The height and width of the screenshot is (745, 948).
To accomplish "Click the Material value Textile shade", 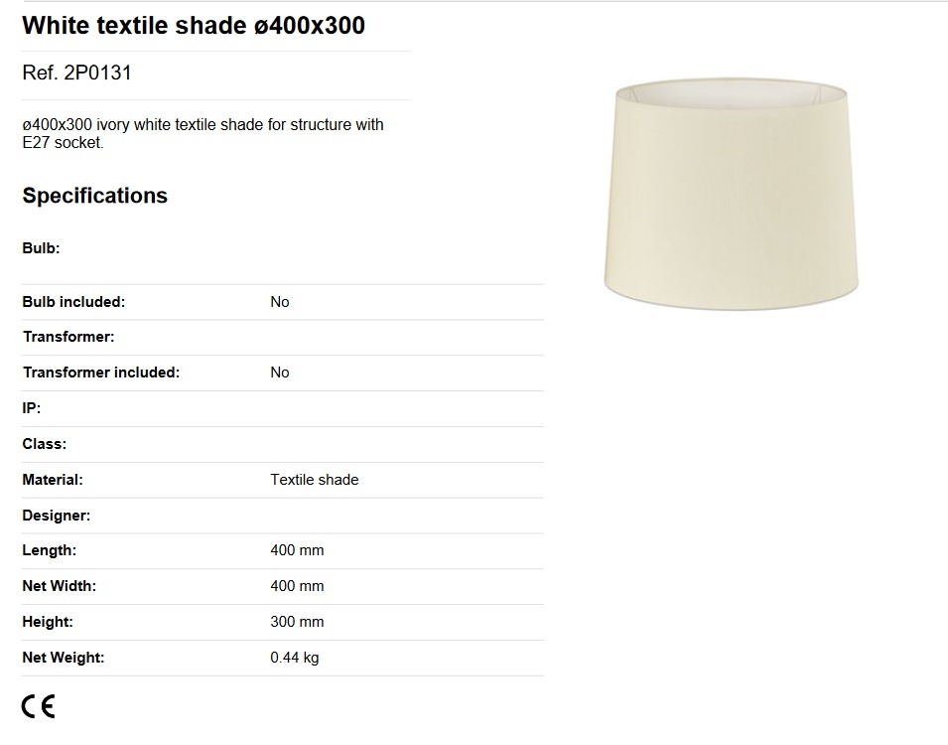I will [315, 480].
